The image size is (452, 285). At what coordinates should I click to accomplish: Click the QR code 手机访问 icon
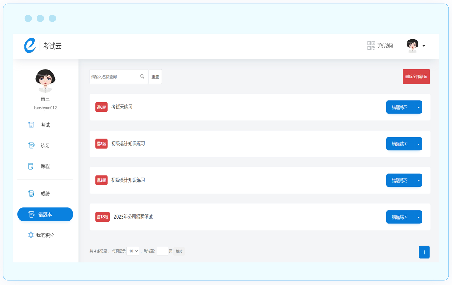(371, 46)
